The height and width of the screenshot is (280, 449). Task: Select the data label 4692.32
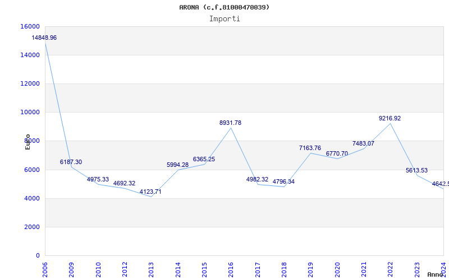click(x=124, y=184)
